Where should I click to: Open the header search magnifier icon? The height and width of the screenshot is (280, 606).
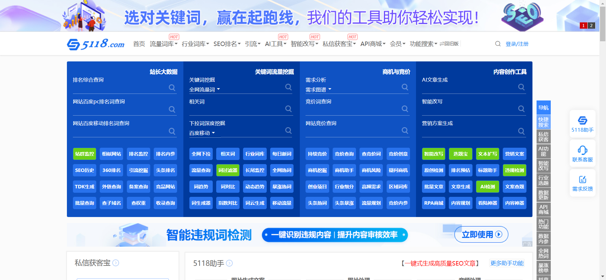click(498, 44)
